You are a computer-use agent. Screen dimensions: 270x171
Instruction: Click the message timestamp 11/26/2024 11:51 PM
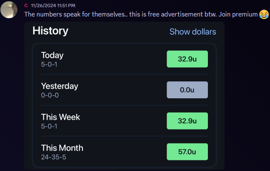53,6
